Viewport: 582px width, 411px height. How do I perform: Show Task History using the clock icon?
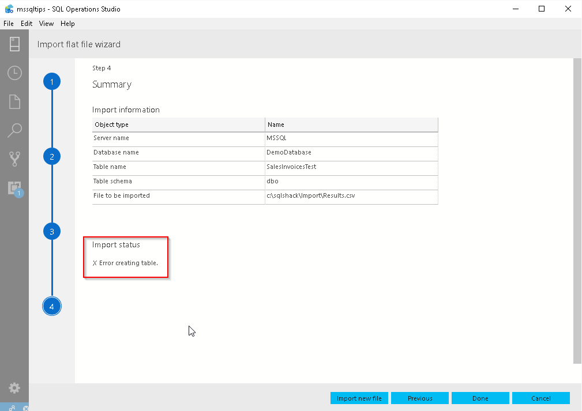click(x=14, y=73)
